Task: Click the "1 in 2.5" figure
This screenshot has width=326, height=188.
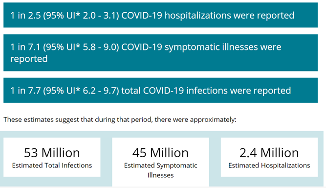Action: (25, 15)
